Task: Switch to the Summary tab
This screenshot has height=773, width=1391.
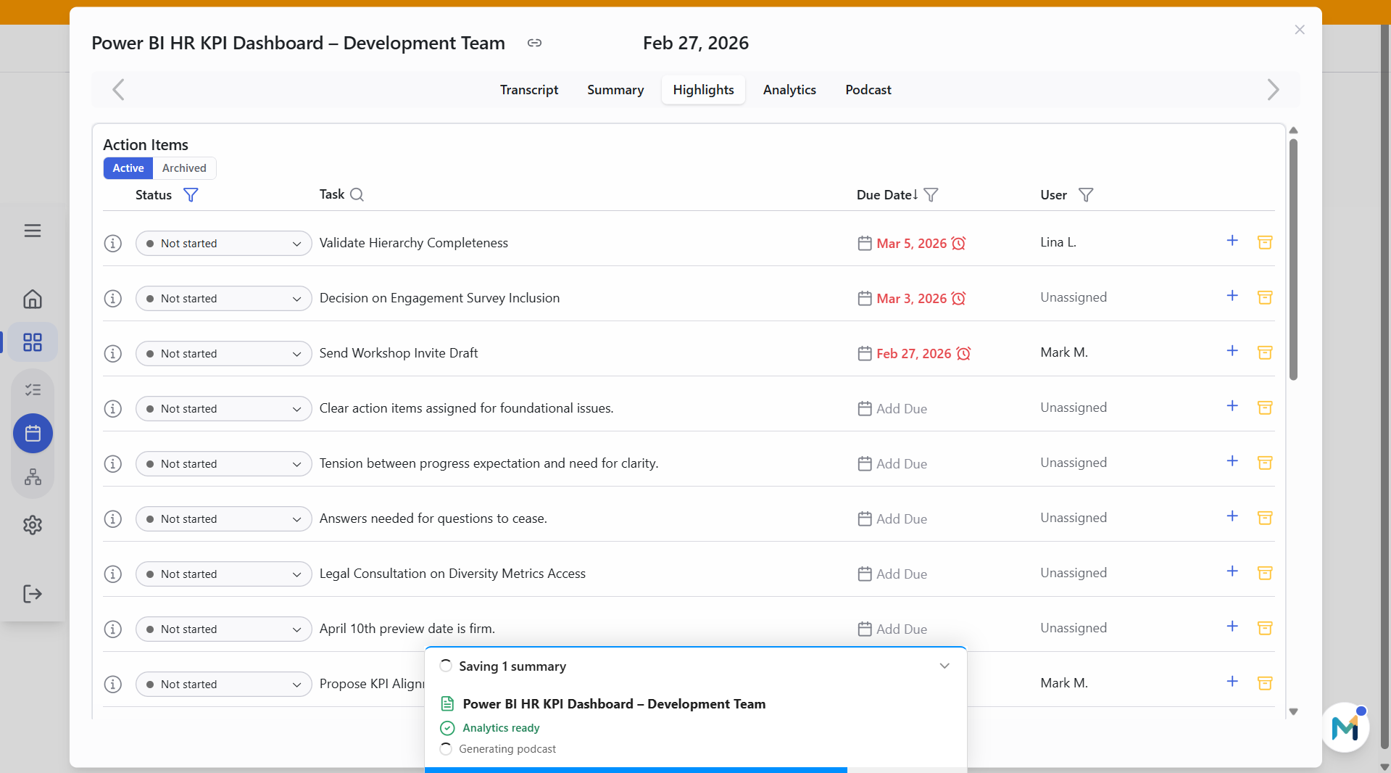Action: pyautogui.click(x=615, y=90)
